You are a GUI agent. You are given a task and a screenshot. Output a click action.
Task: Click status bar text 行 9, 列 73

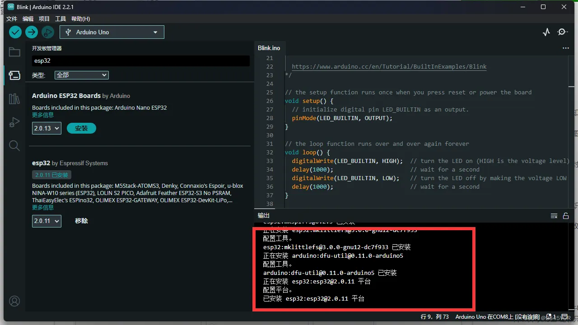coord(434,317)
